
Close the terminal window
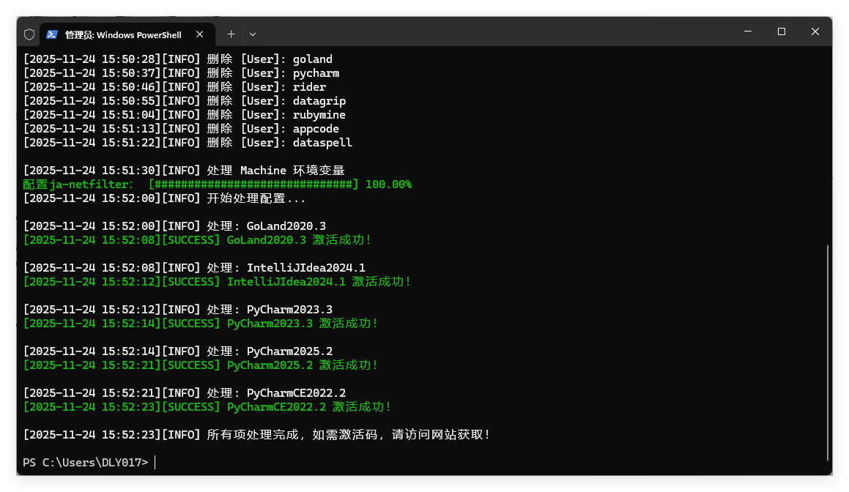815,31
